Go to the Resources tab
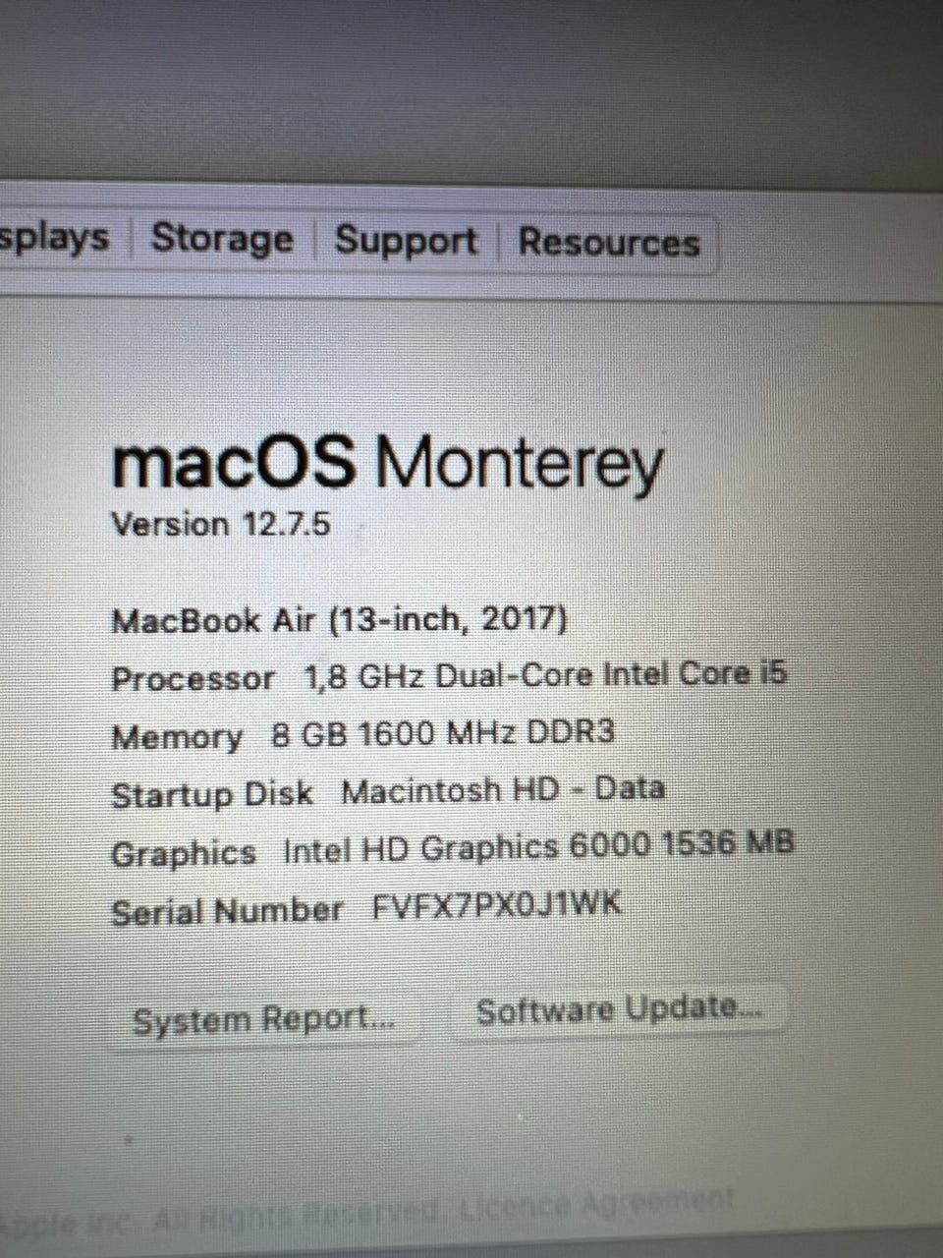The image size is (943, 1258). click(609, 243)
